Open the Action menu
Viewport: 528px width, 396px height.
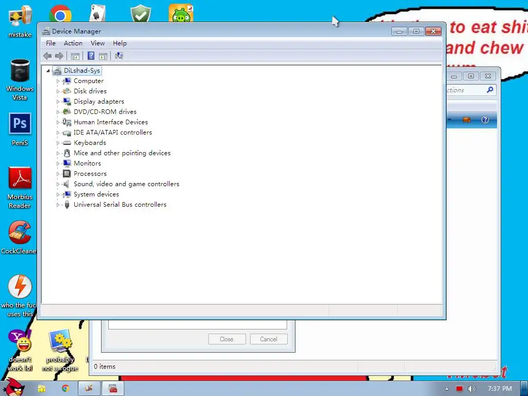(73, 43)
